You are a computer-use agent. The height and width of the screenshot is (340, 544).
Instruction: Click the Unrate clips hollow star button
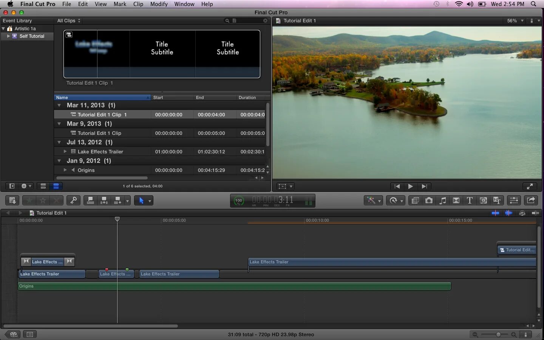click(x=43, y=201)
